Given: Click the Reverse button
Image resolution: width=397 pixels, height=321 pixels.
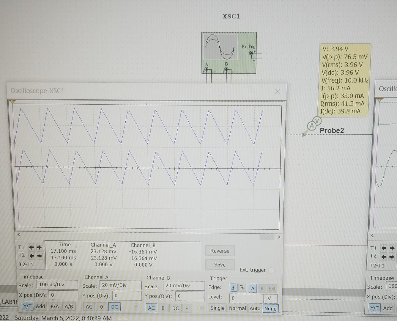Looking at the screenshot, I should point(220,251).
